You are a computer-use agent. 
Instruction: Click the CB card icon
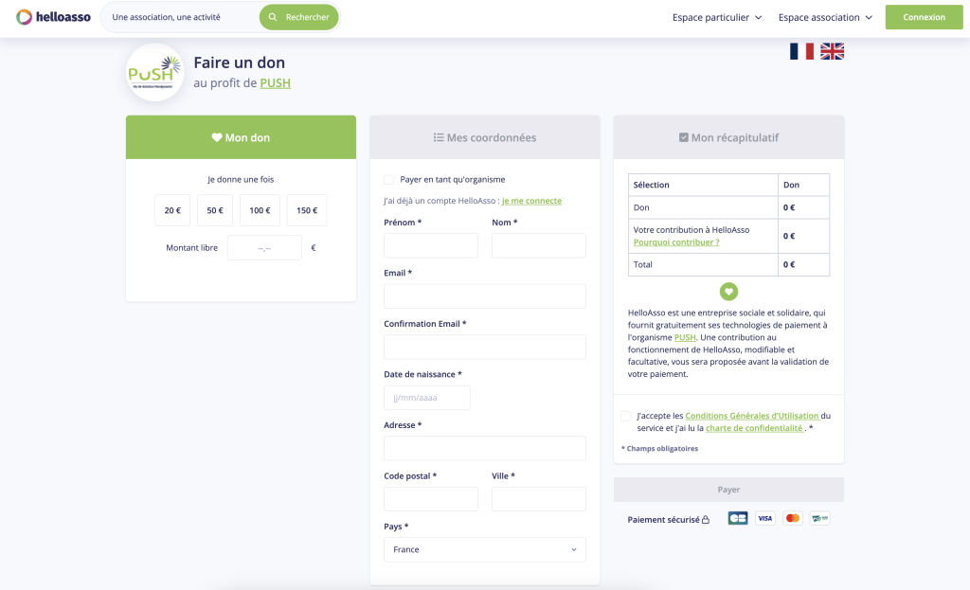click(x=737, y=518)
